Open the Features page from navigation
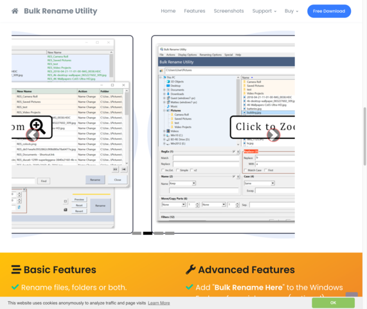367x309 pixels. point(195,11)
